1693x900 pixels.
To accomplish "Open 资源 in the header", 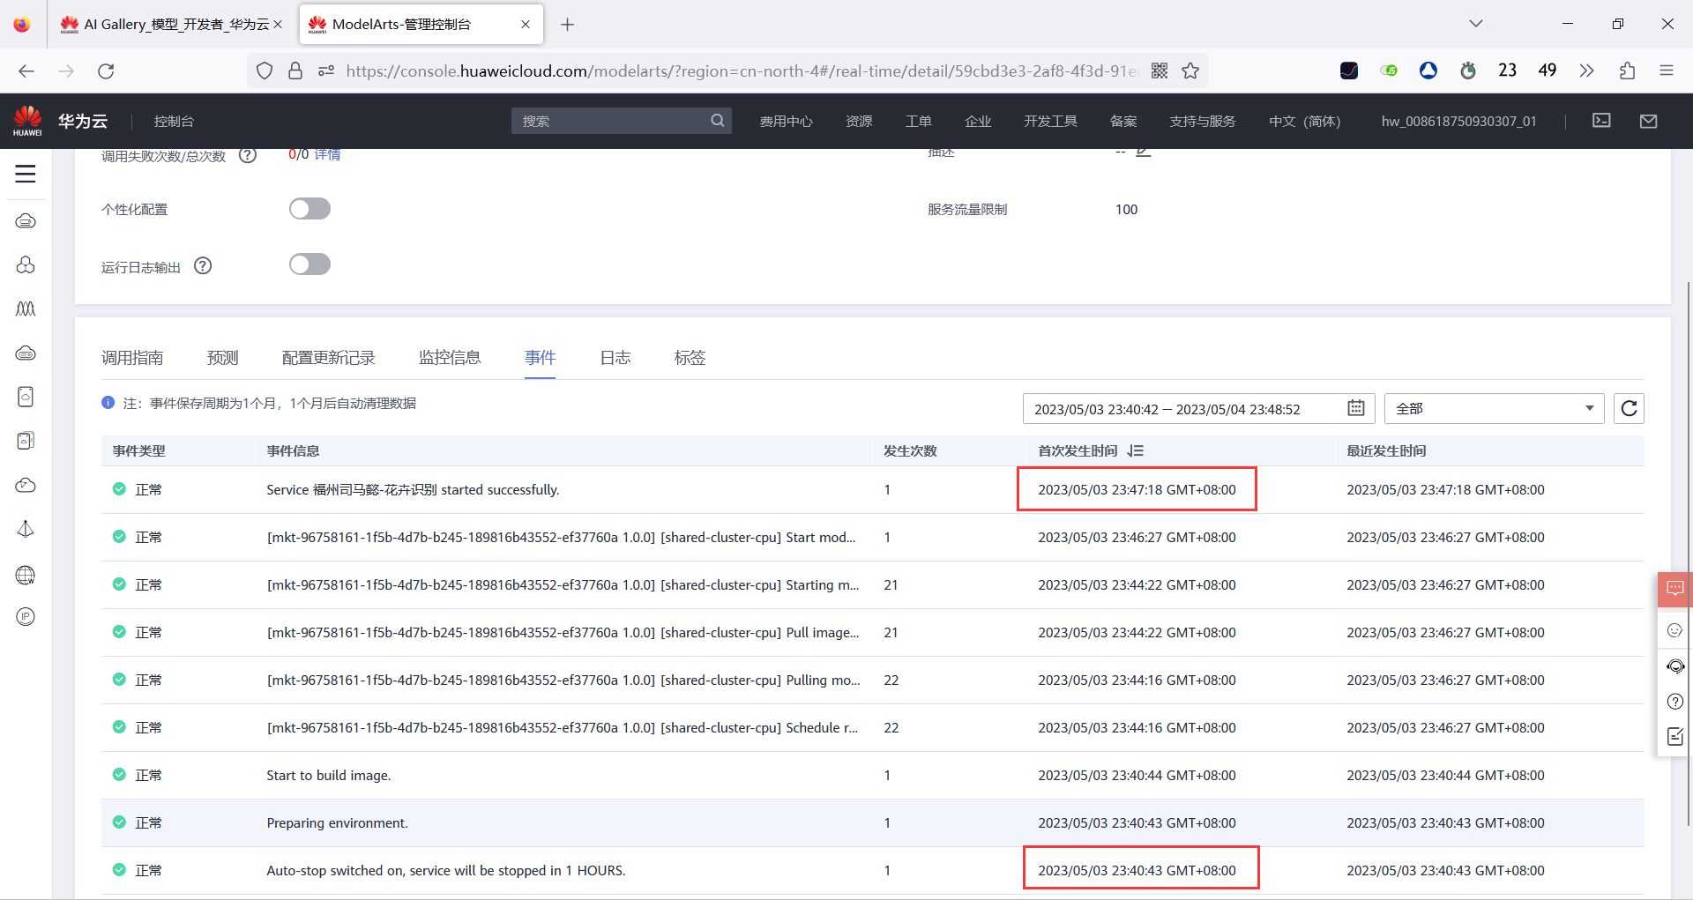I will 859,121.
